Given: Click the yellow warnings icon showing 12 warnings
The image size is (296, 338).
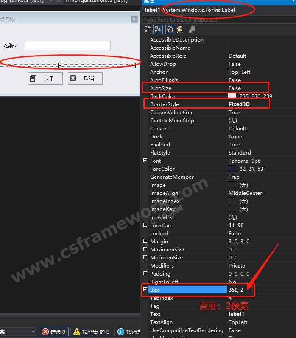Looking at the screenshot, I should 77,332.
